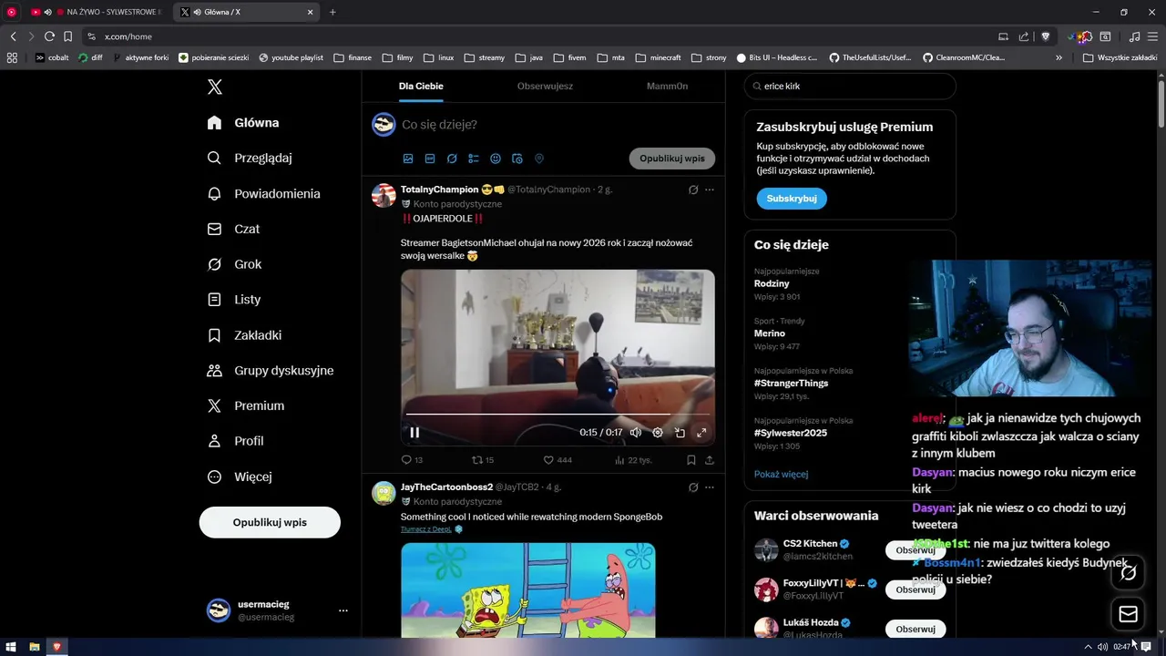Follow CS2 Kitchen with Obserwuj
The width and height of the screenshot is (1166, 656).
tap(915, 550)
